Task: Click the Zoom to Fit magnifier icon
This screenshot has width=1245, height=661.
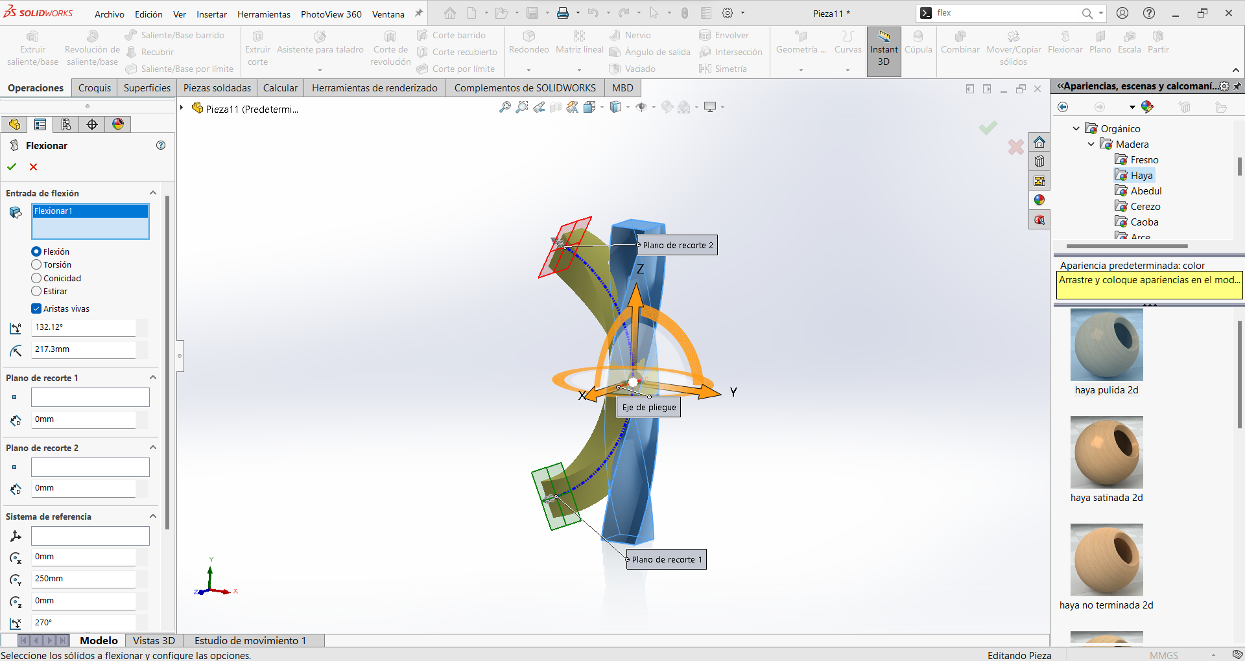Action: 504,108
